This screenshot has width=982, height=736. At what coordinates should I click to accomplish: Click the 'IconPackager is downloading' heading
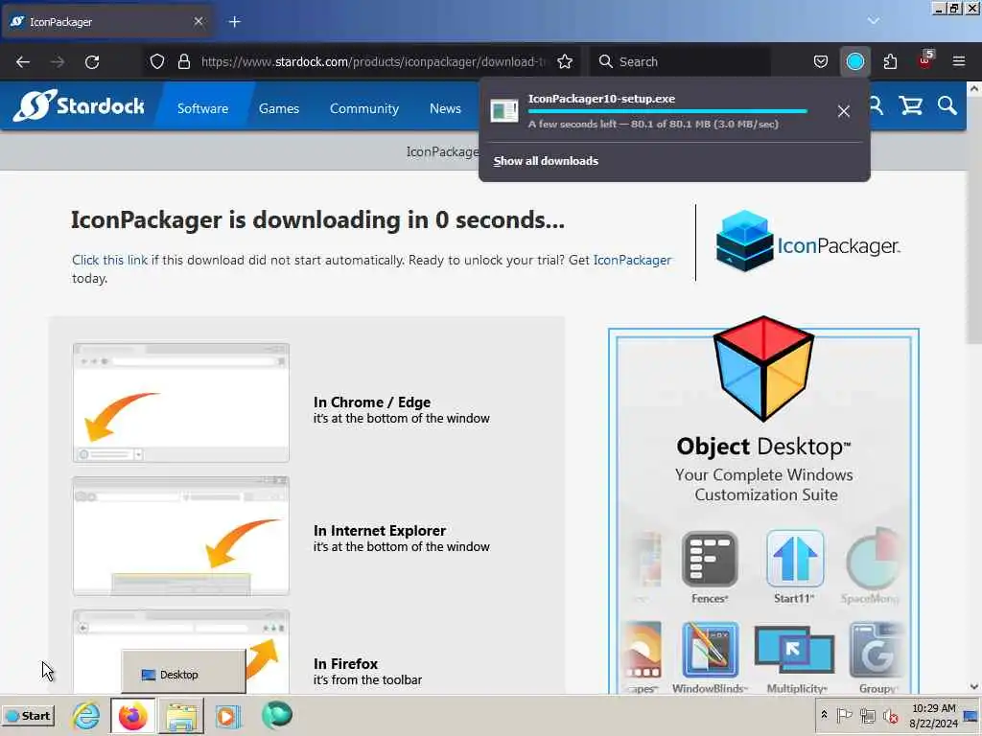point(317,219)
